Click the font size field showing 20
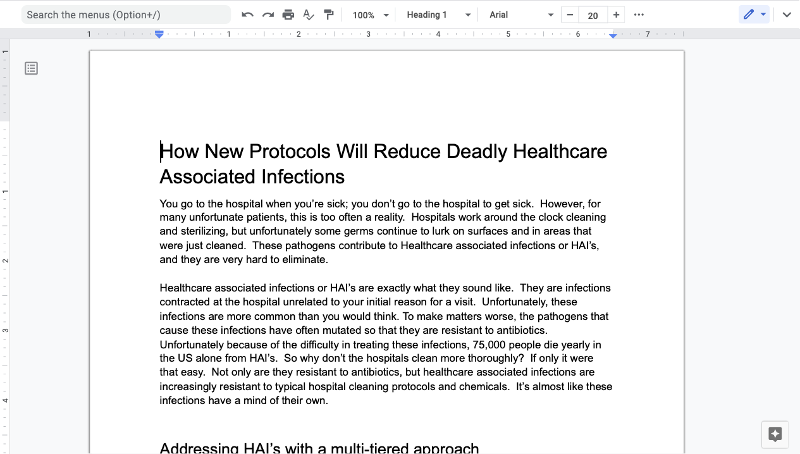Screen dimensions: 800x454 click(593, 15)
